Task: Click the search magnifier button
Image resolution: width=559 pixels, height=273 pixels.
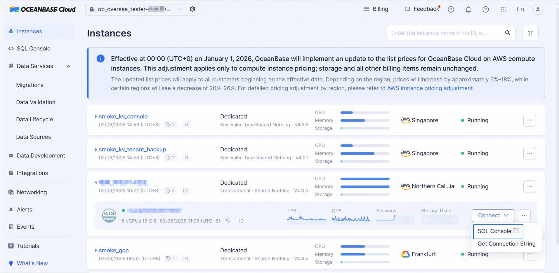Action: click(x=508, y=33)
